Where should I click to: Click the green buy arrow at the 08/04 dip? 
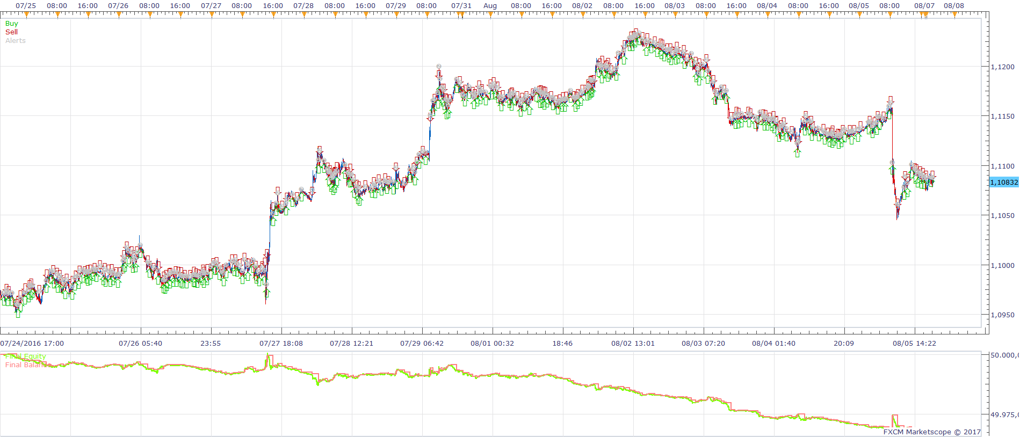click(797, 152)
